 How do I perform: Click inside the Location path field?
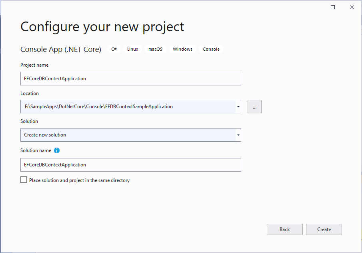coord(128,107)
